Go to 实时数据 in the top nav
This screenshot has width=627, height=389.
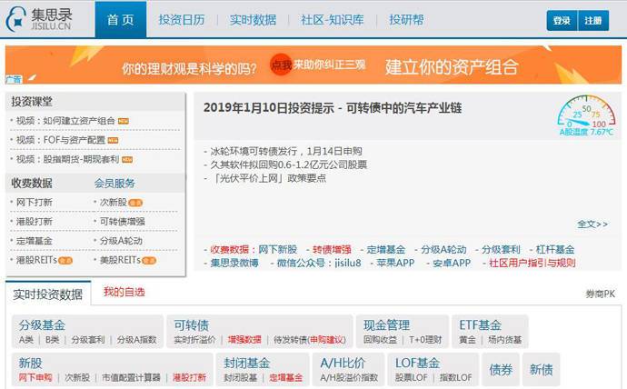(x=252, y=20)
